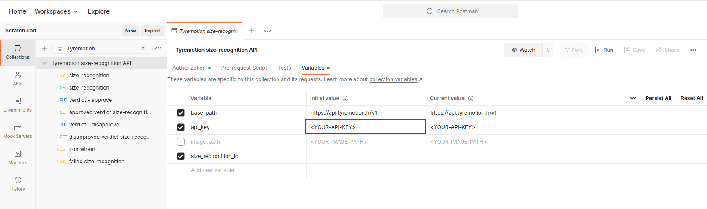Image resolution: width=707 pixels, height=209 pixels.
Task: Open new tab with plus icon
Action: pyautogui.click(x=252, y=31)
